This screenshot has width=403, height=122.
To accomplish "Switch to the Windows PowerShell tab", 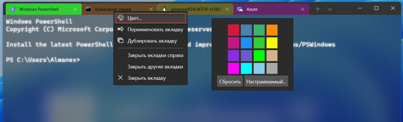I will (x=44, y=9).
